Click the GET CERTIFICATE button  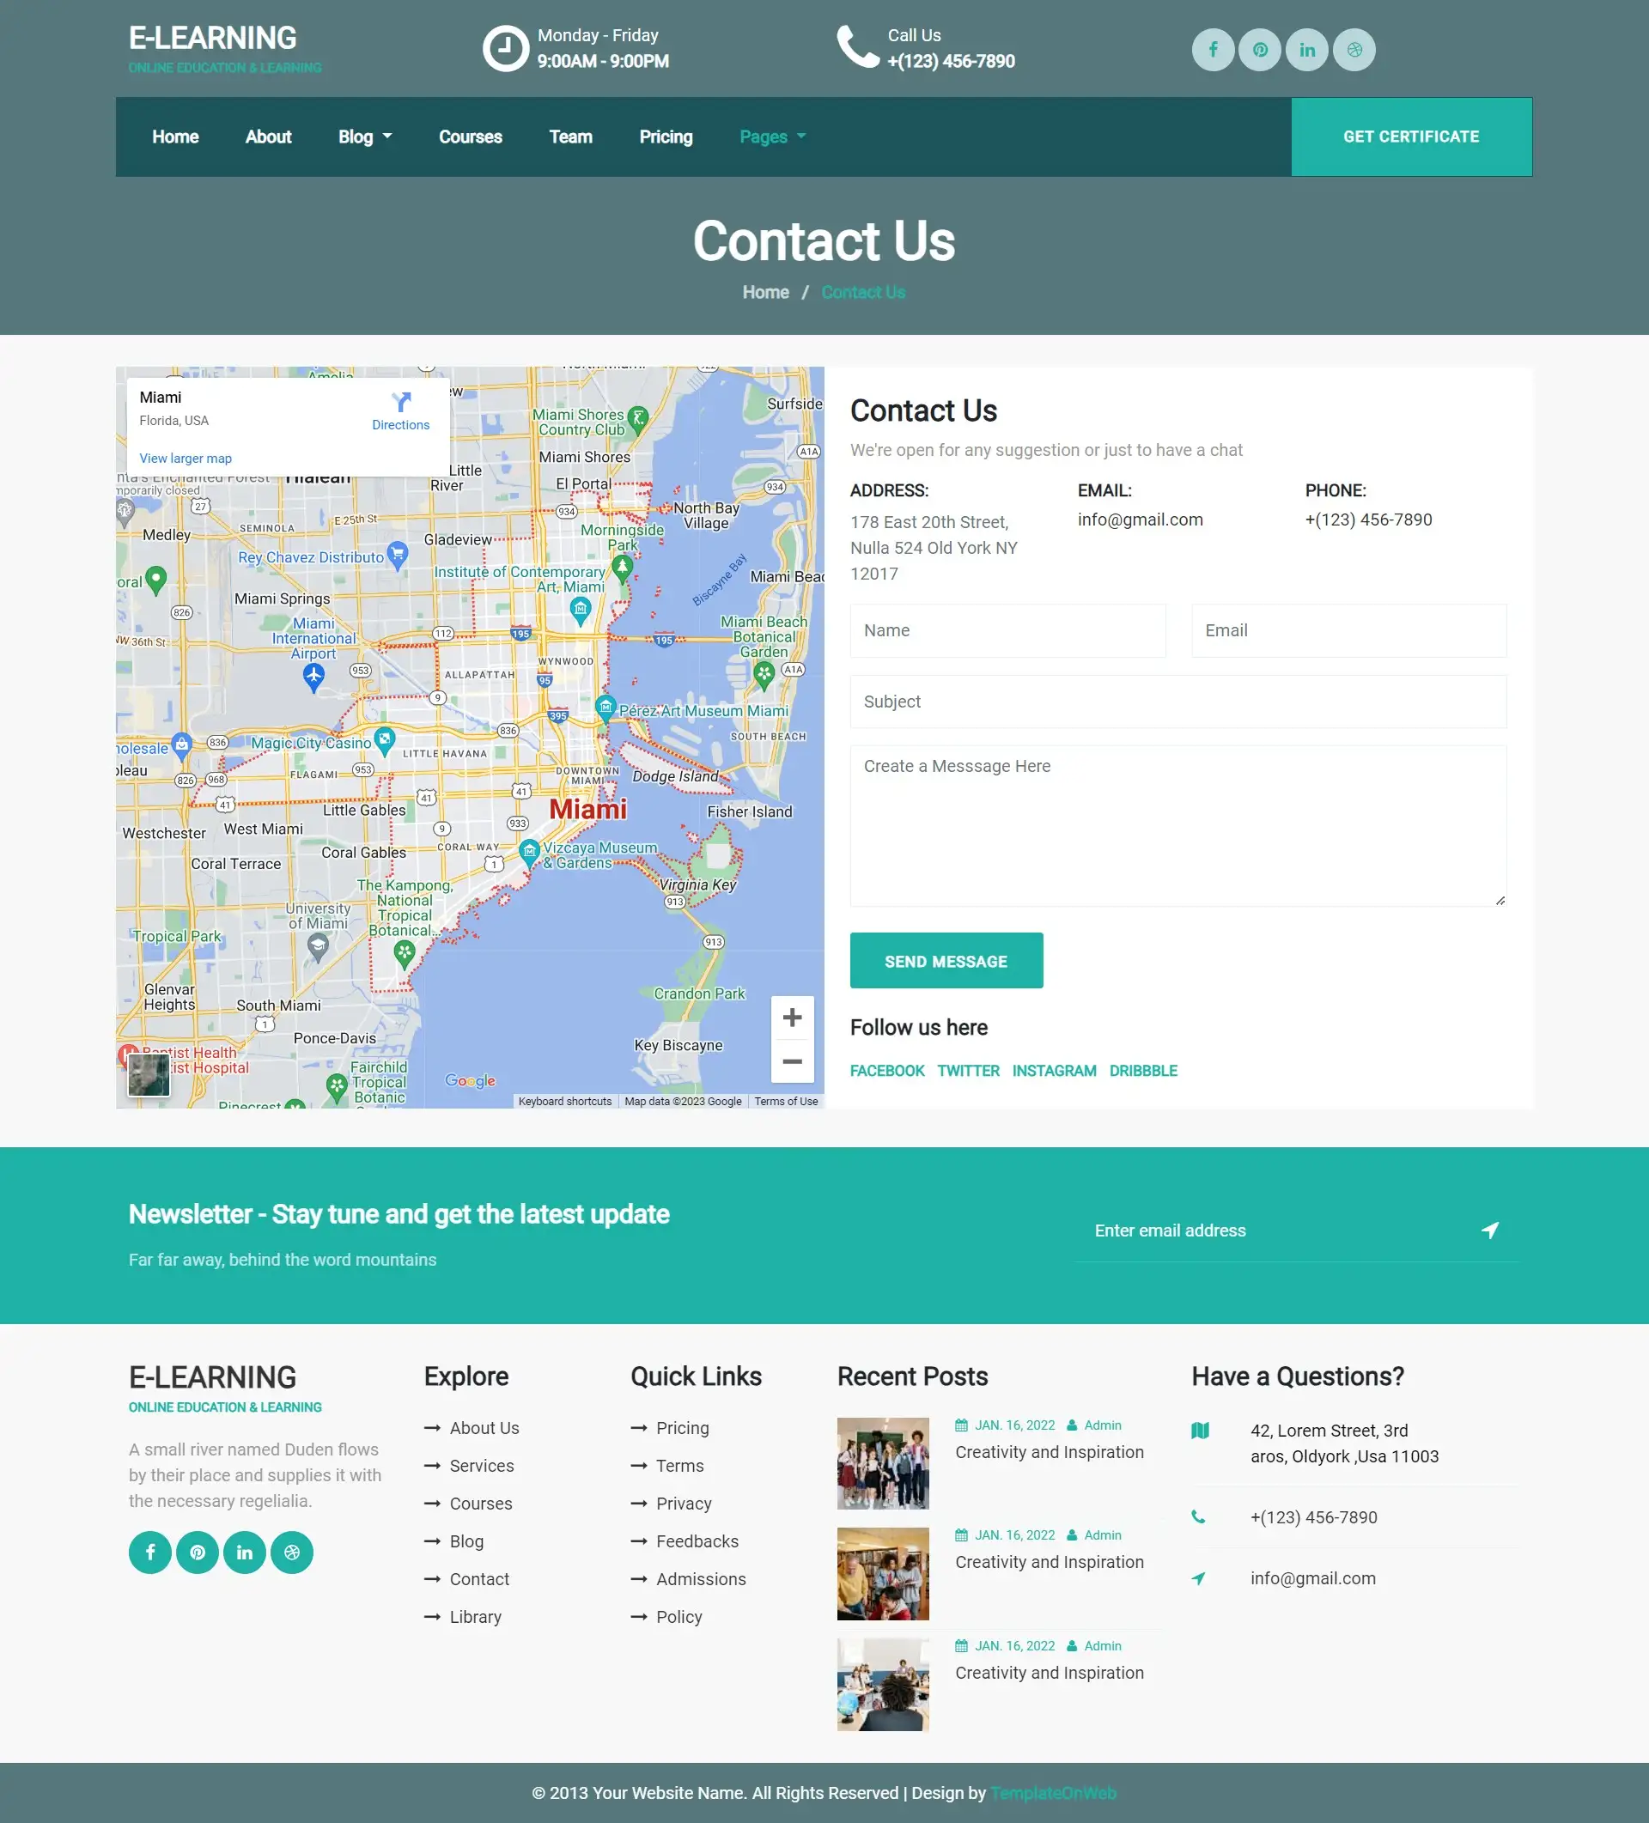click(1410, 137)
